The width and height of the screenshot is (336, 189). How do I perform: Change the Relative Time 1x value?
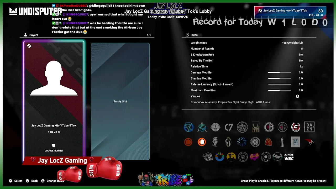coord(301,67)
